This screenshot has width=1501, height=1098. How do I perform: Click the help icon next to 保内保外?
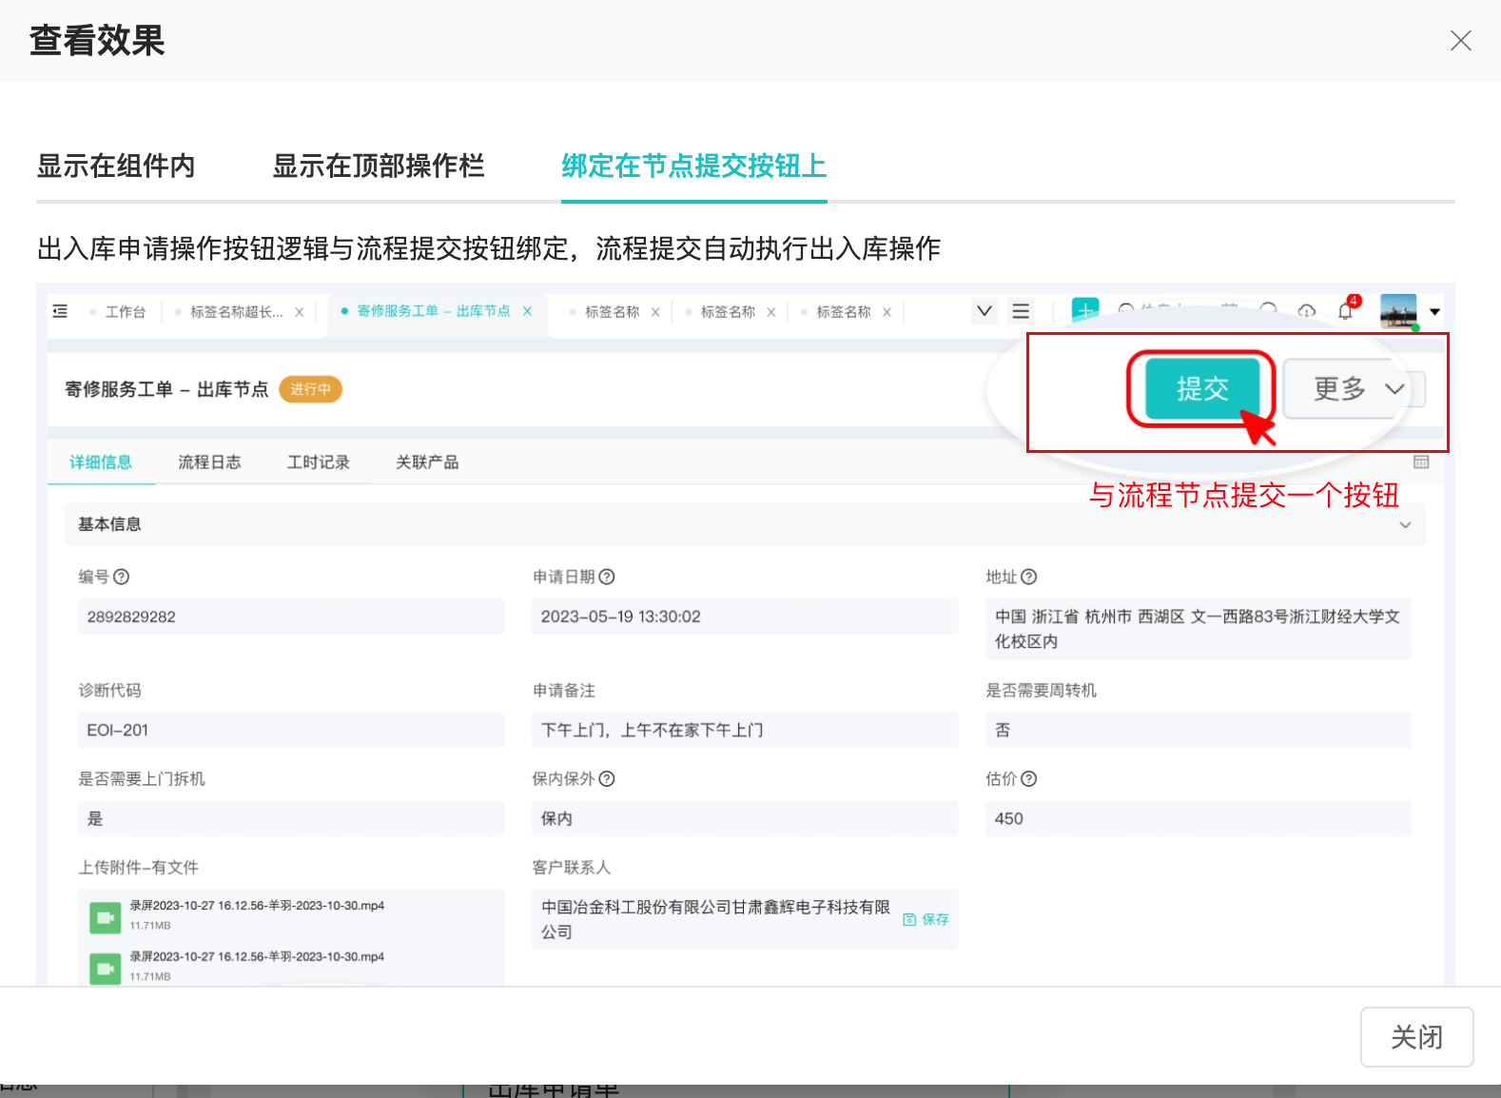pos(607,778)
